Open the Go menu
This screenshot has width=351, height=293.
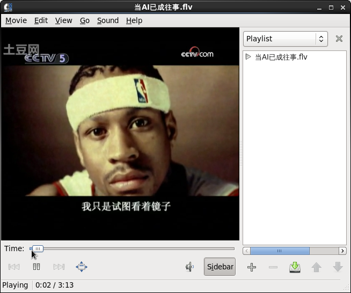(85, 20)
